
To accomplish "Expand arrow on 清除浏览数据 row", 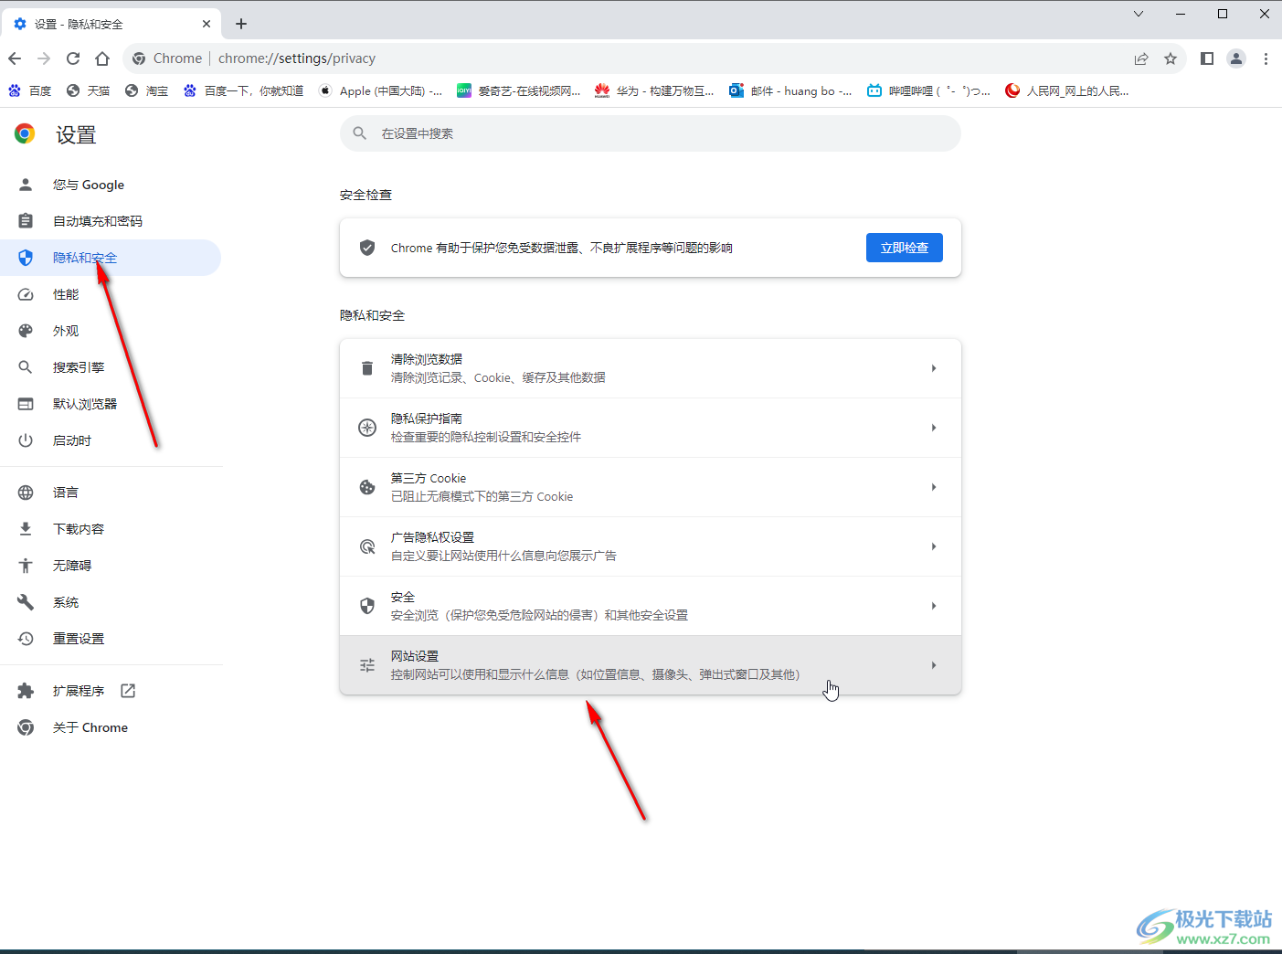I will coord(934,368).
